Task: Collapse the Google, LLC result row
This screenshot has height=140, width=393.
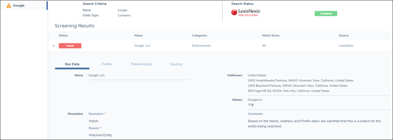Action: [x=54, y=46]
